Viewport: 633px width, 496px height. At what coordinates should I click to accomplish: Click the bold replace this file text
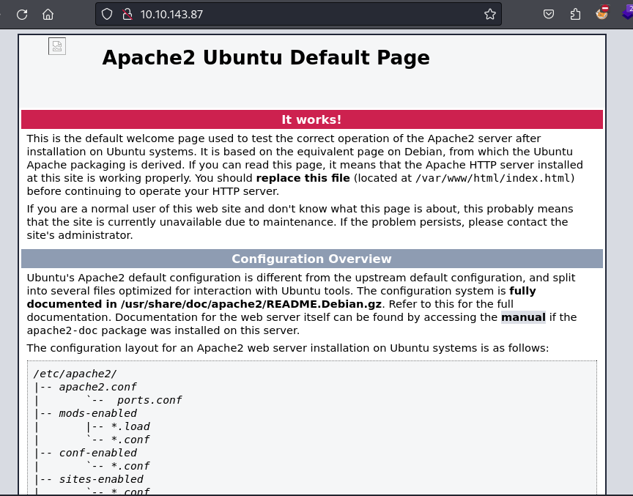303,178
